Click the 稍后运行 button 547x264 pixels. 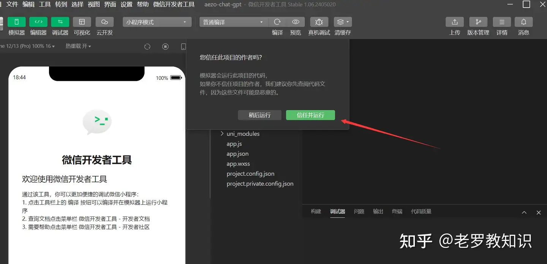coord(260,115)
